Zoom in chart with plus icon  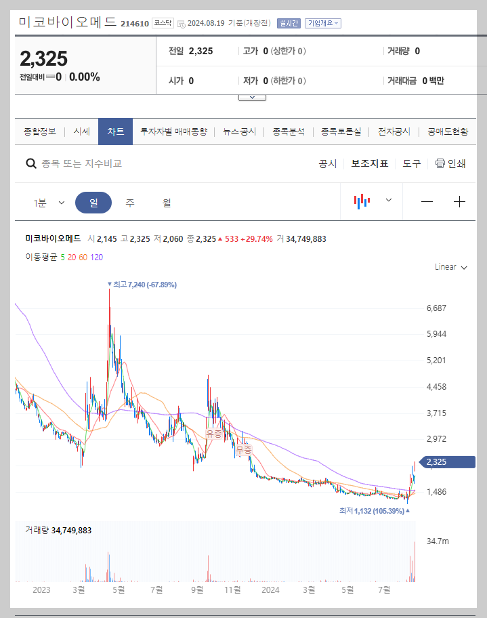[459, 202]
